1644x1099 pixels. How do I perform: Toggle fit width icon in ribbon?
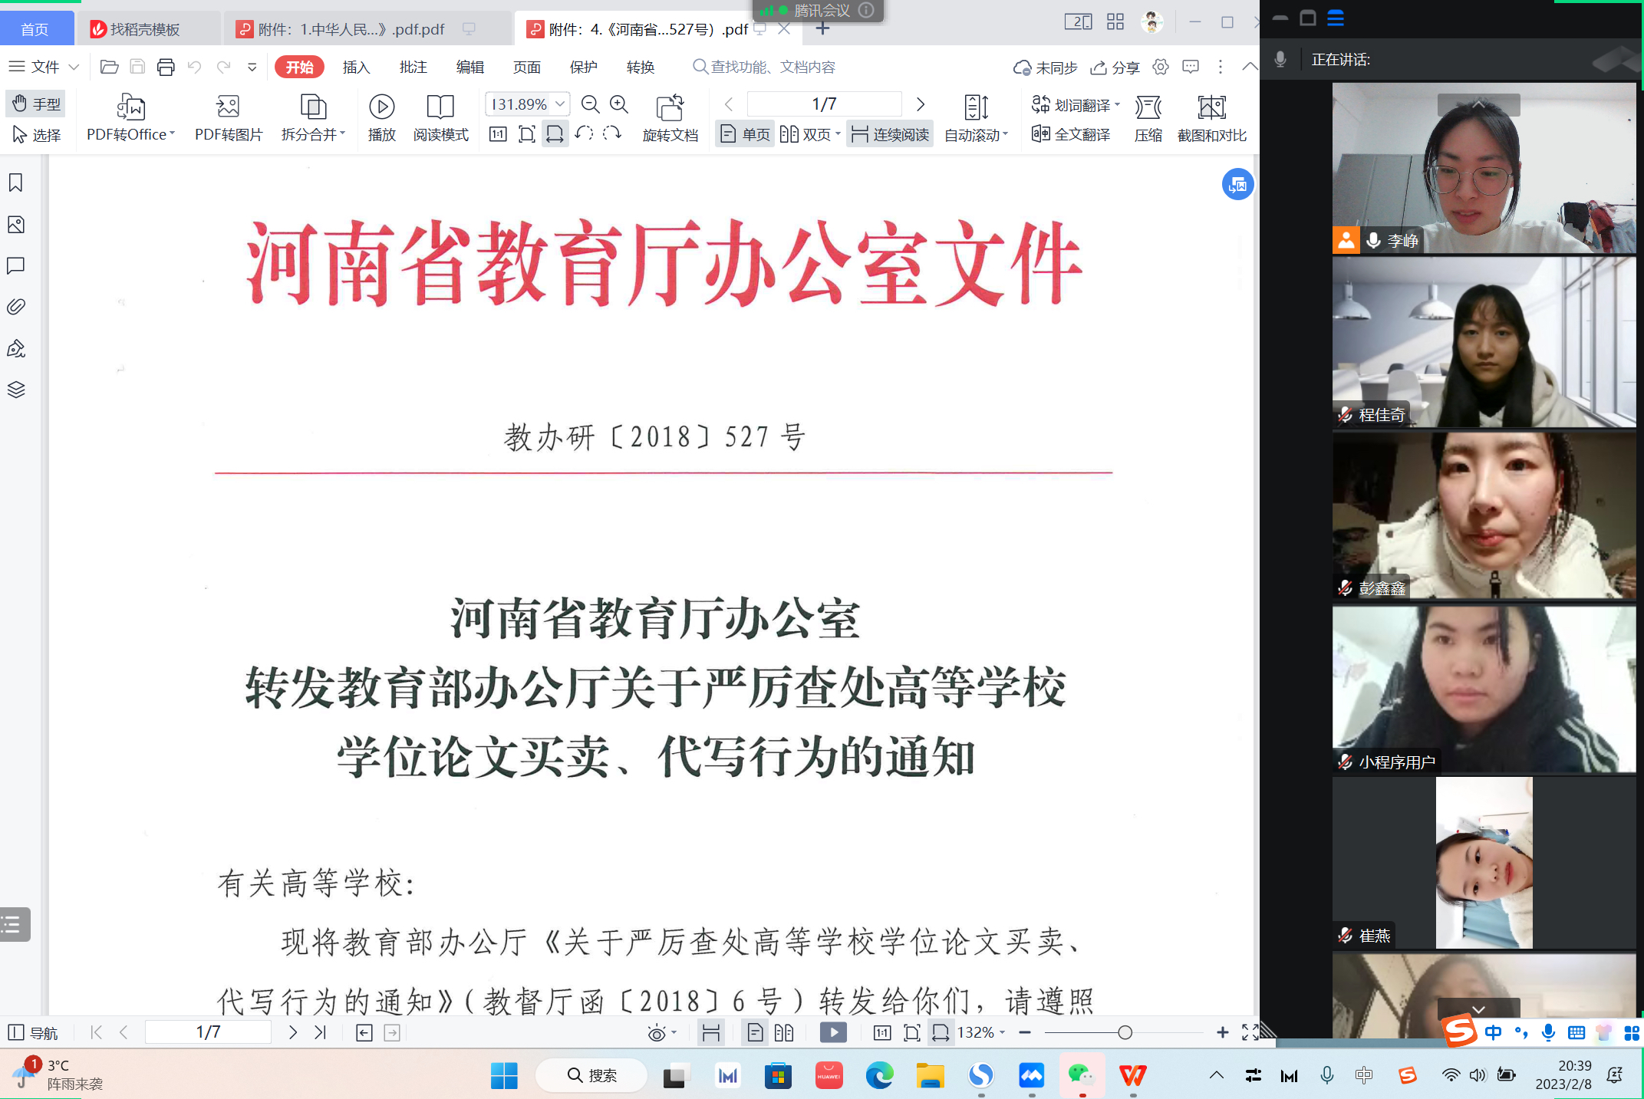pyautogui.click(x=555, y=134)
